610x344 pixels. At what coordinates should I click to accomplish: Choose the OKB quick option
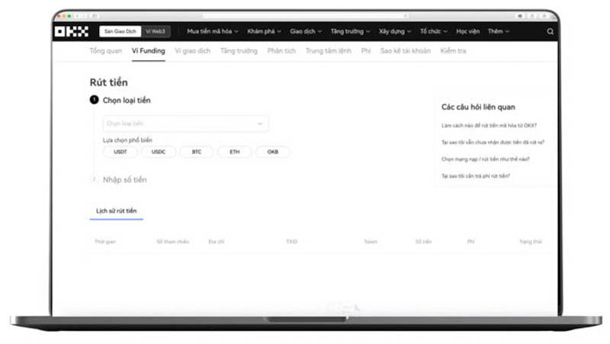tap(273, 152)
